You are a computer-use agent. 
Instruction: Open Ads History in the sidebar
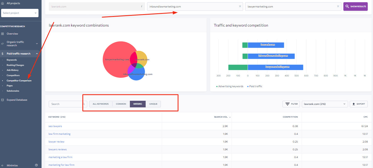pos(12,70)
